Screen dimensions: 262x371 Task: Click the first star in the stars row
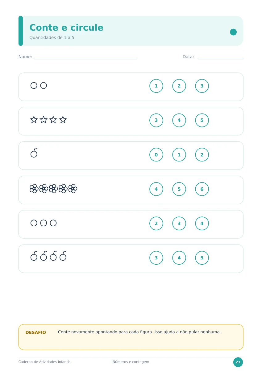pos(34,120)
